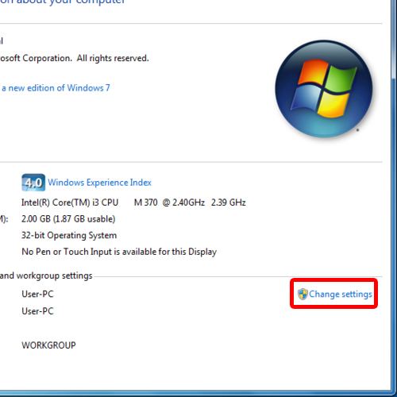The width and height of the screenshot is (397, 397).
Task: Select the No Pen or Touch Input text
Action: [x=119, y=252]
